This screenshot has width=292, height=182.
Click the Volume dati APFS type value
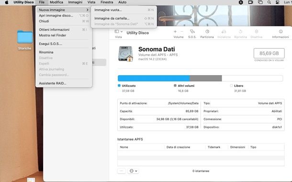[x=270, y=103]
